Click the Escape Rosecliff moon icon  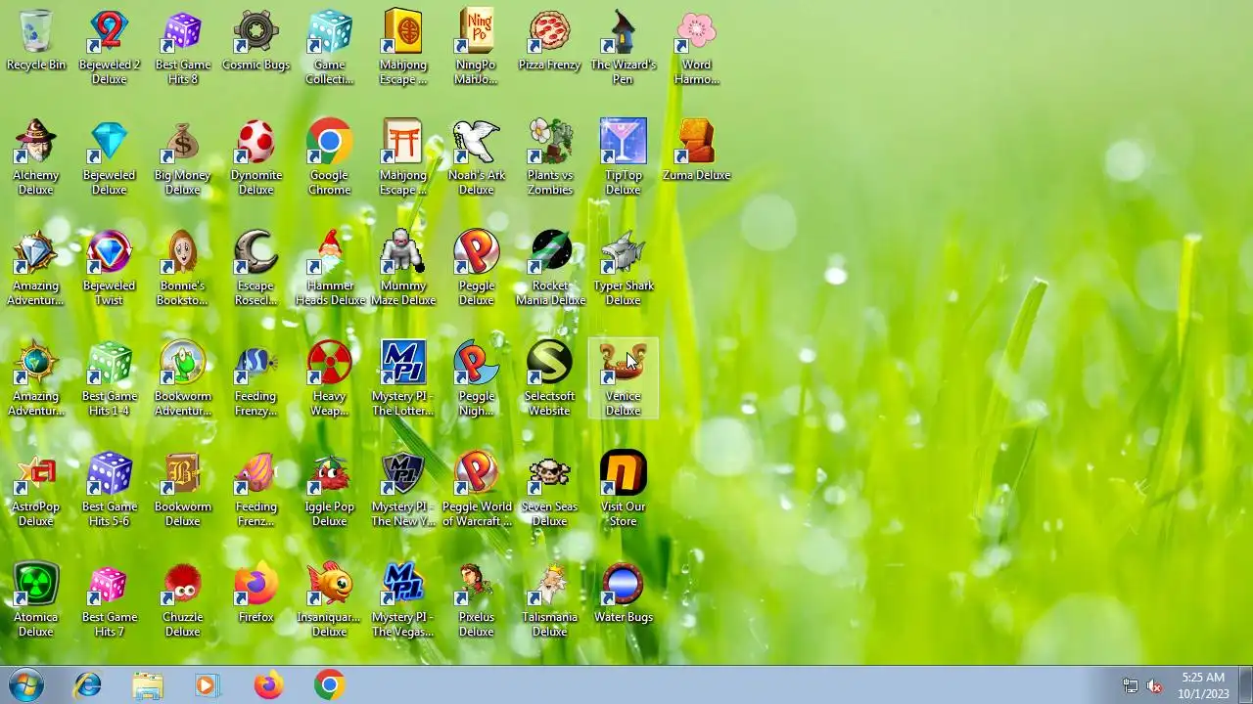coord(255,252)
